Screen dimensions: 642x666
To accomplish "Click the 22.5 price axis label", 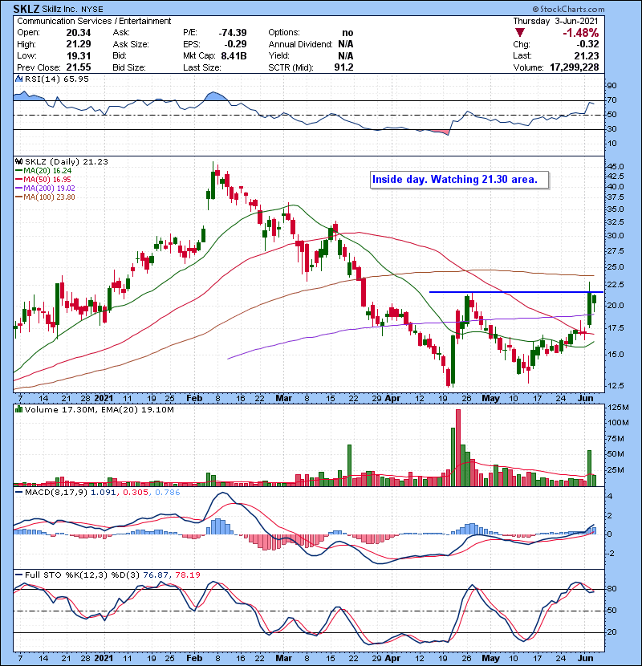I will [616, 285].
